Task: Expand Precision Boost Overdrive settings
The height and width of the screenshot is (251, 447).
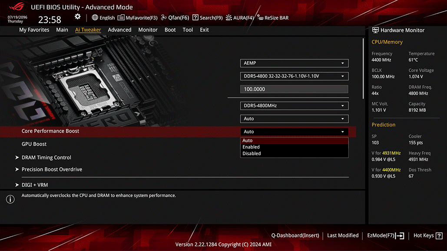Action: (x=52, y=169)
